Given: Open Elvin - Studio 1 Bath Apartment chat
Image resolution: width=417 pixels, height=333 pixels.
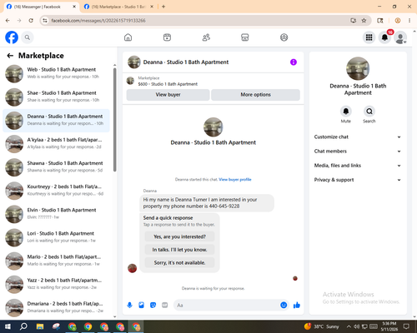Looking at the screenshot, I should (57, 214).
